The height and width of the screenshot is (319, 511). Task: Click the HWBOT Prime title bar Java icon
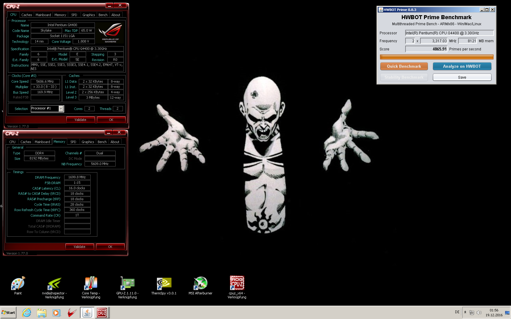pos(381,10)
